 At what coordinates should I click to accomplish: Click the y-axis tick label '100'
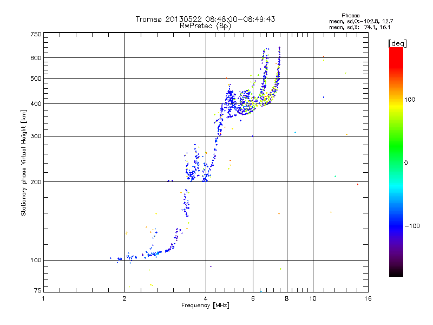coord(36,260)
